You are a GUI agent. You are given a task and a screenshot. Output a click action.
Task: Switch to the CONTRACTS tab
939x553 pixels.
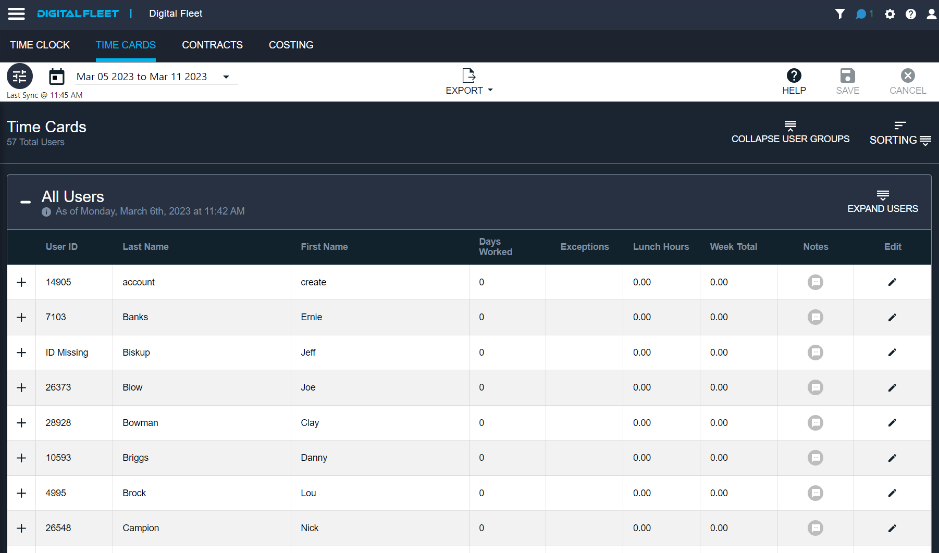point(212,45)
